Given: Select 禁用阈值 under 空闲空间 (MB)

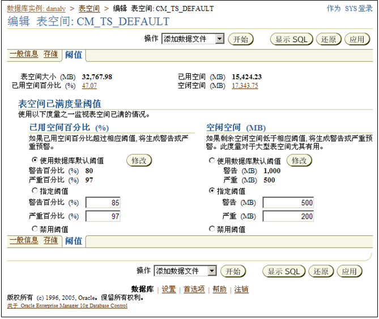Looking at the screenshot, I should tap(212, 228).
